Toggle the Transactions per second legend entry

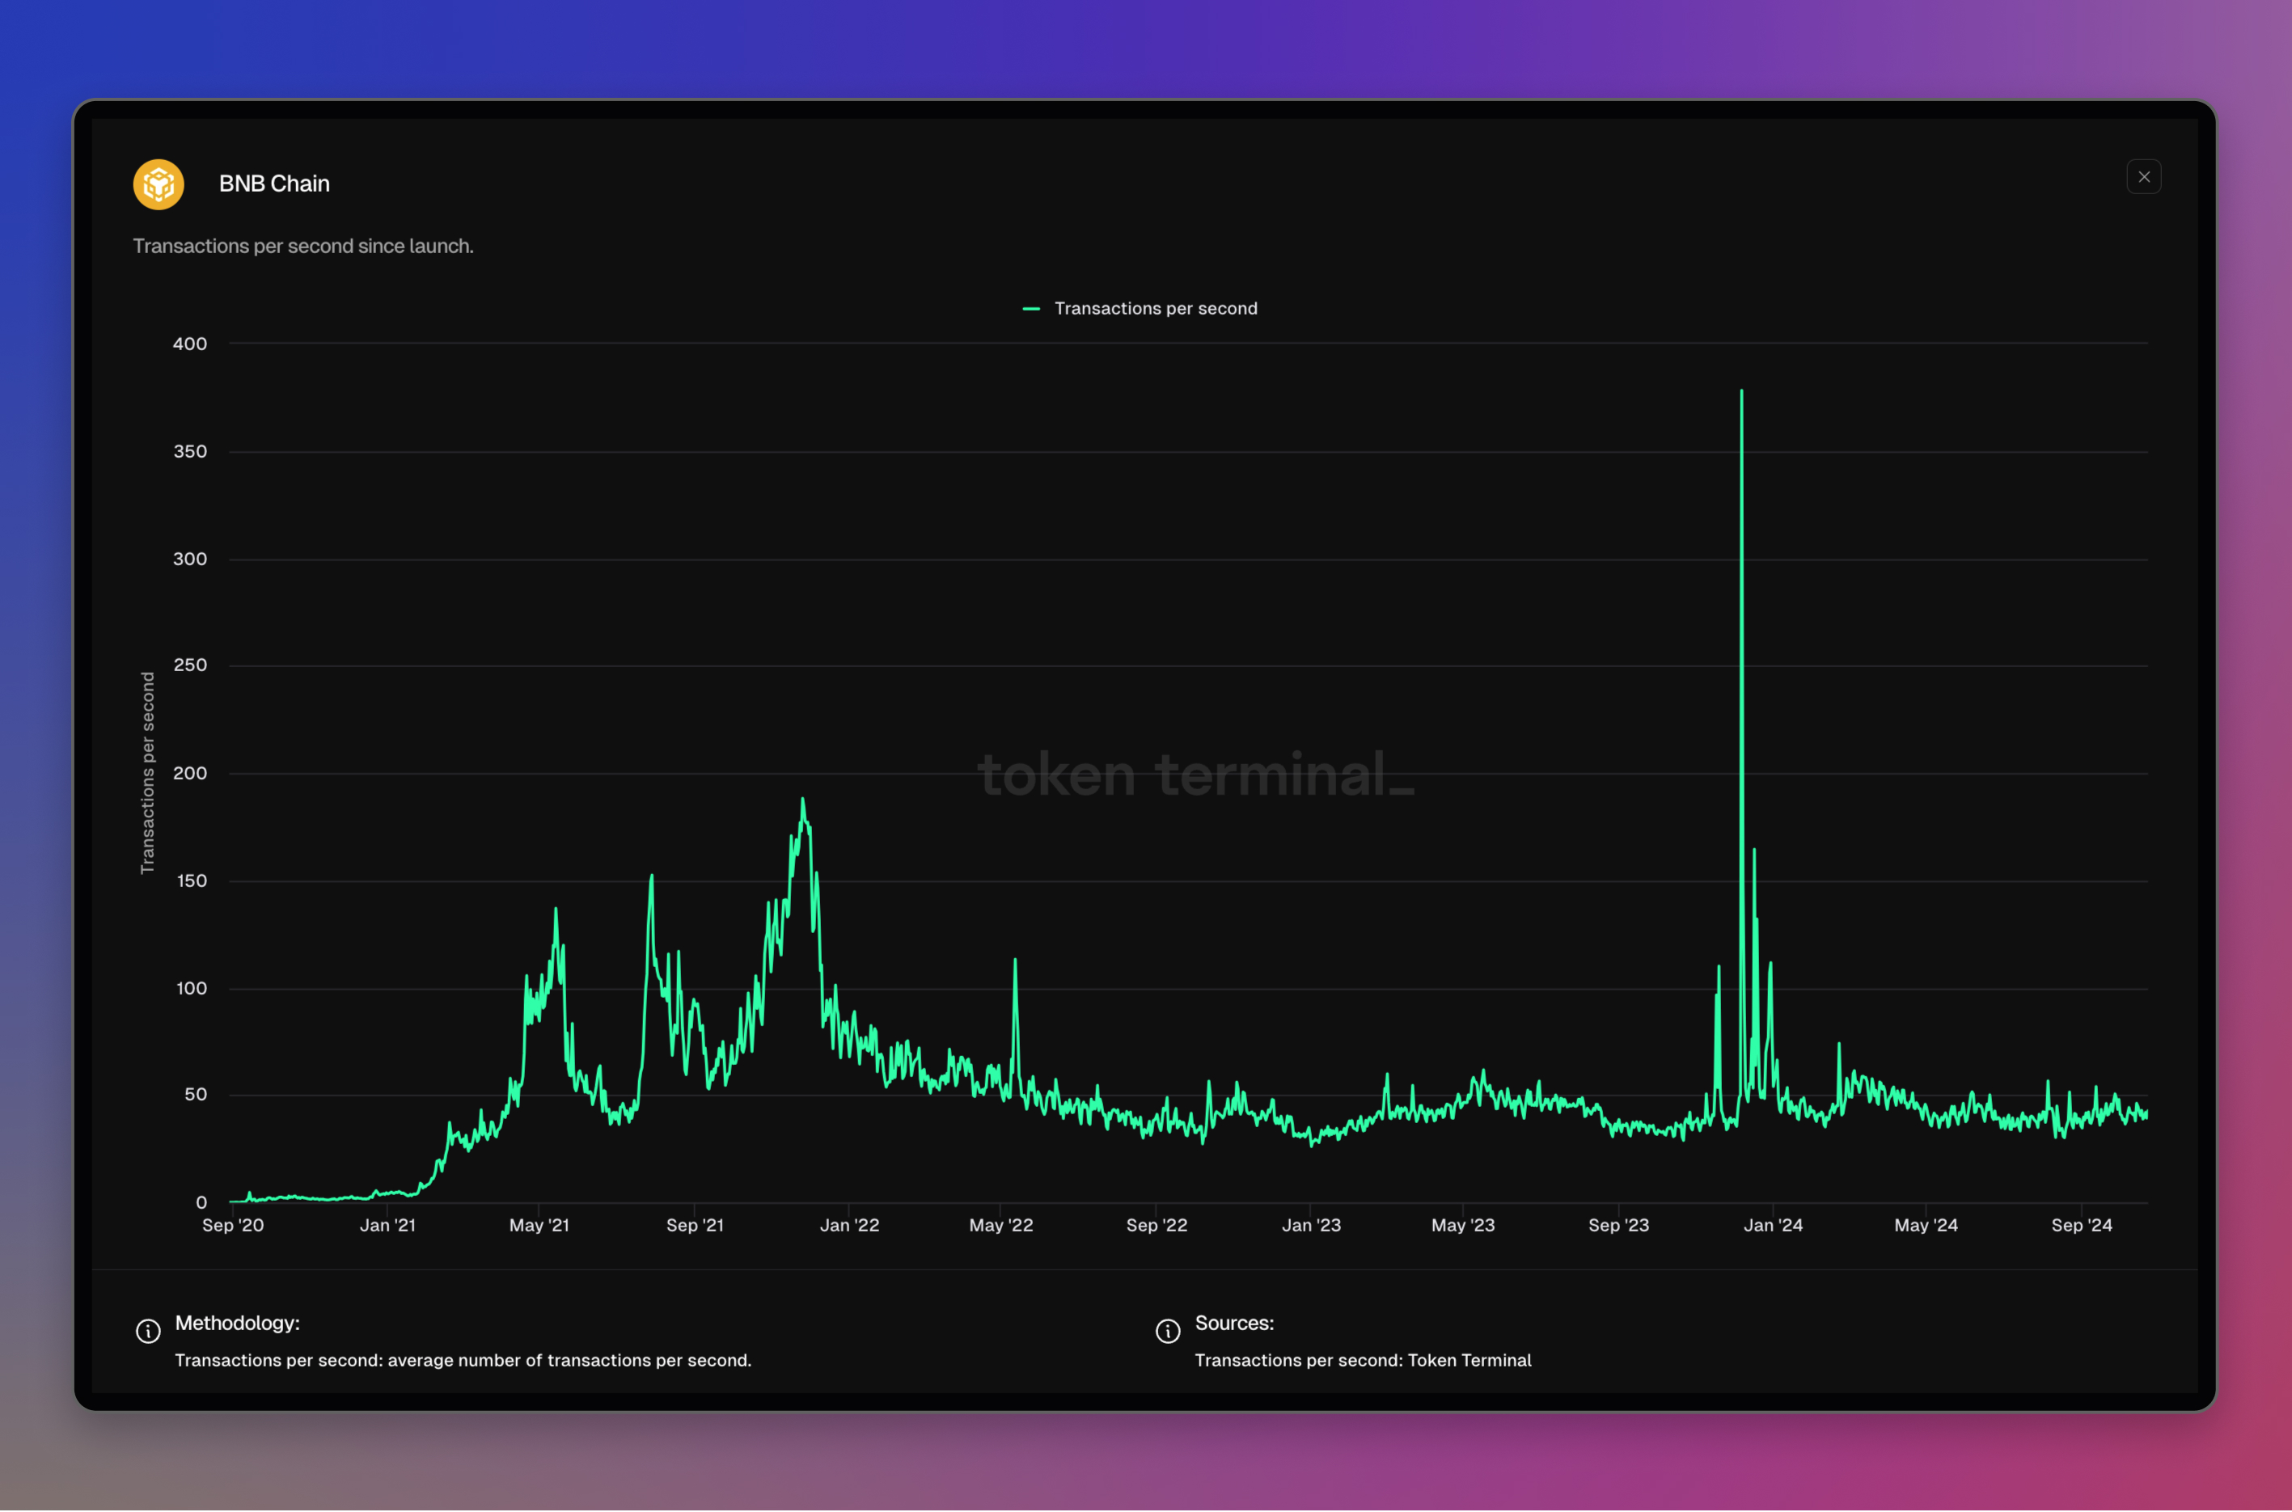(1140, 309)
